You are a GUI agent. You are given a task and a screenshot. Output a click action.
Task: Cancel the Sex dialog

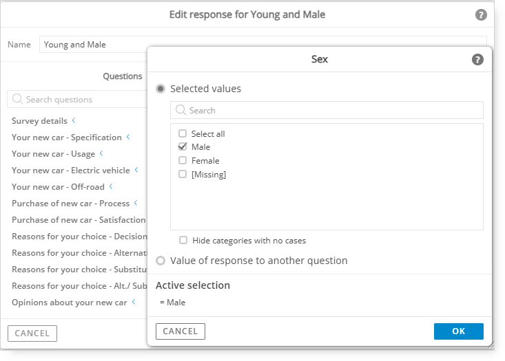click(x=181, y=331)
